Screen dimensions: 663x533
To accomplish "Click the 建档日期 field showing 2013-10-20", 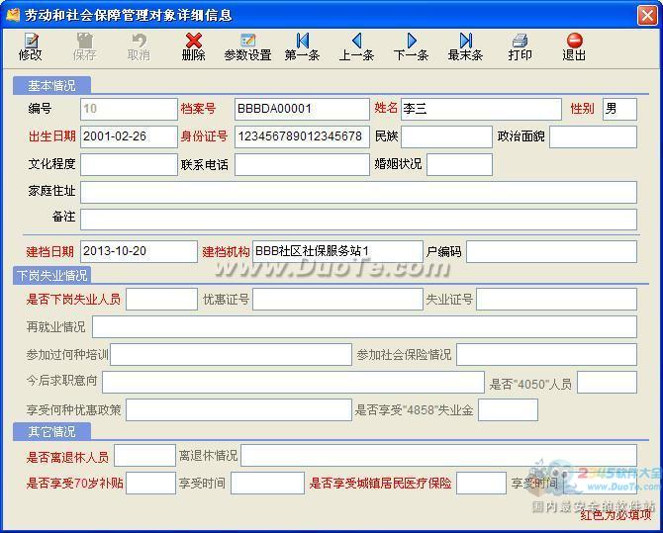I will pos(139,251).
